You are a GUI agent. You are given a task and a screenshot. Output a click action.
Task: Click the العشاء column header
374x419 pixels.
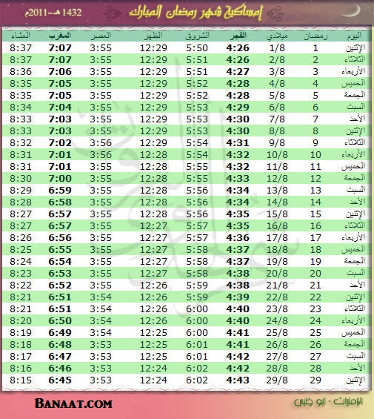(21, 36)
